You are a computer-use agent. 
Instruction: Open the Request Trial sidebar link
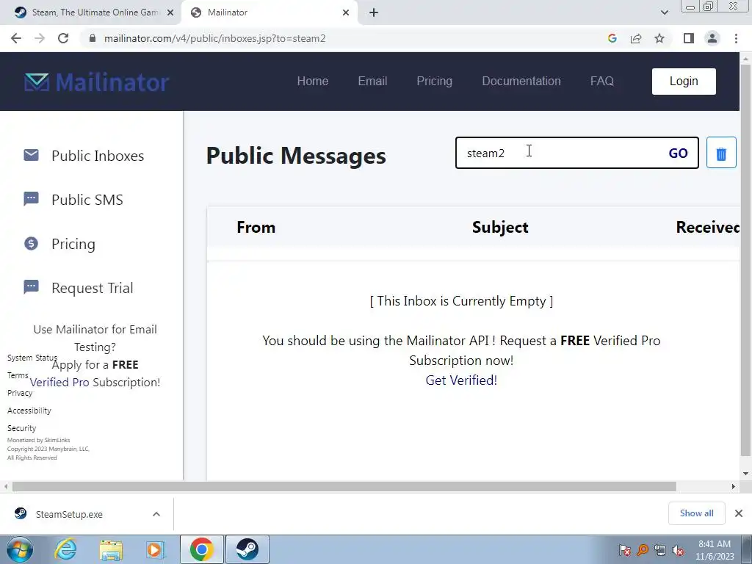[x=93, y=288]
